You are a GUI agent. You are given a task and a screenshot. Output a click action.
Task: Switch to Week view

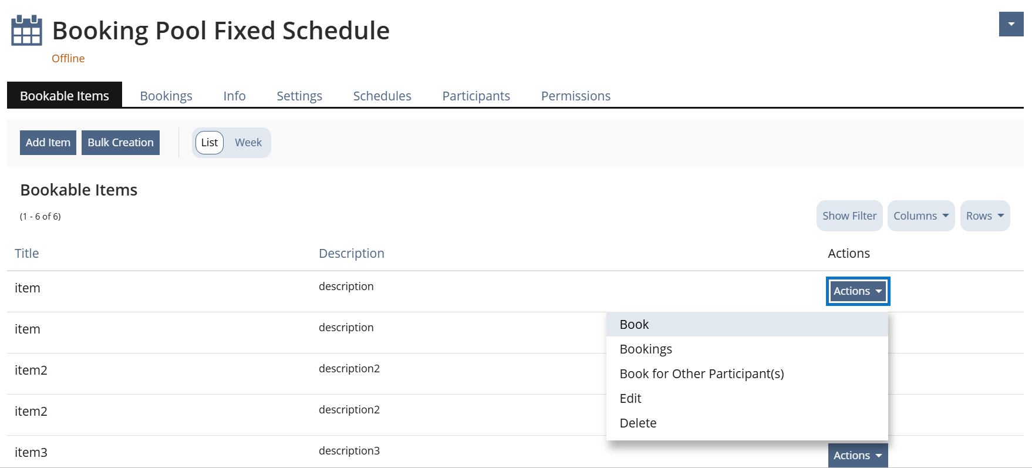(x=248, y=143)
